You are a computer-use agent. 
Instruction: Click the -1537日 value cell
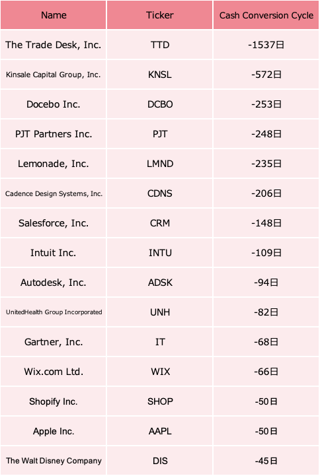click(x=266, y=45)
